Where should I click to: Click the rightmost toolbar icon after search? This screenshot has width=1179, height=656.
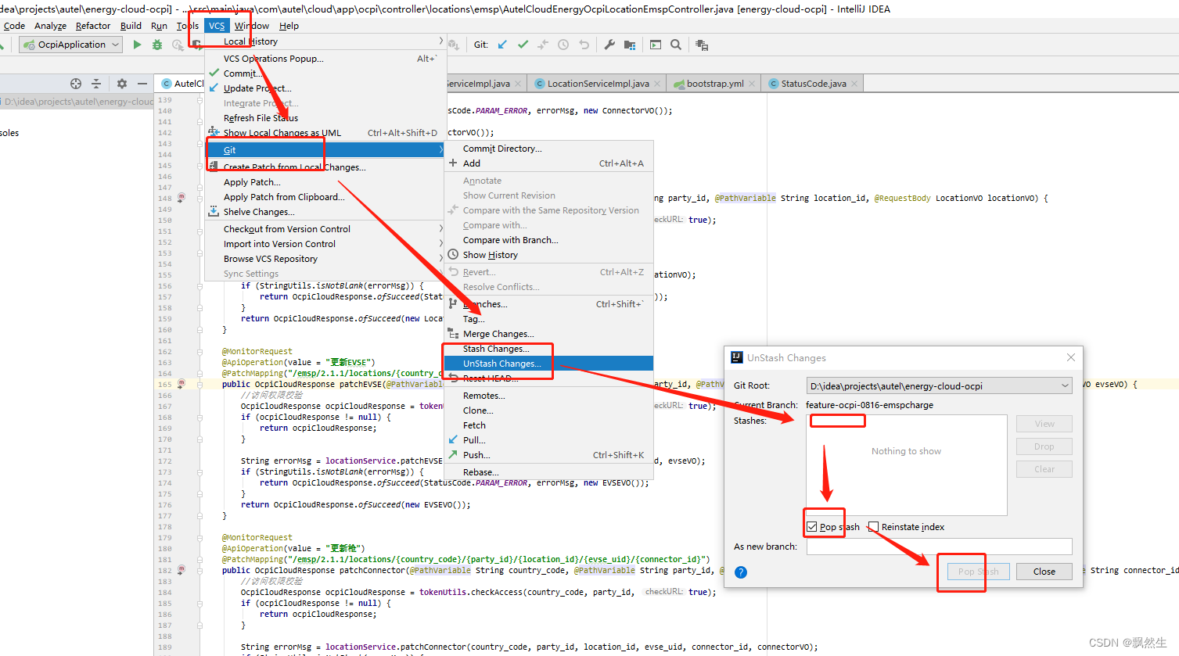[702, 45]
